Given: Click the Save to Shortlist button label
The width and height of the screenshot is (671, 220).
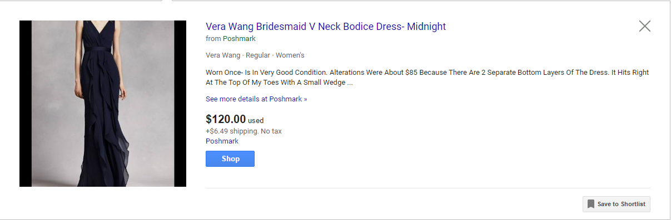Looking at the screenshot, I should tap(622, 204).
